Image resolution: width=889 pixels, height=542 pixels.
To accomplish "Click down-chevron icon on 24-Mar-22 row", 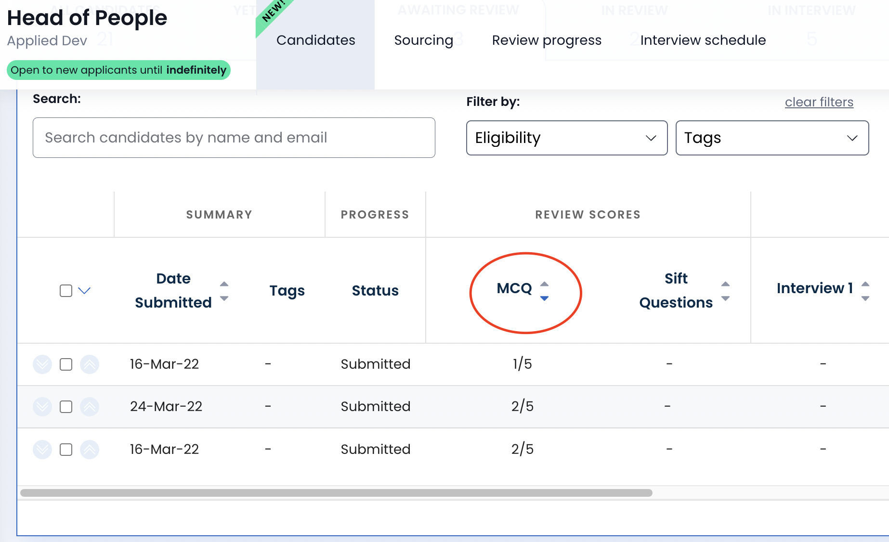I will (x=42, y=407).
